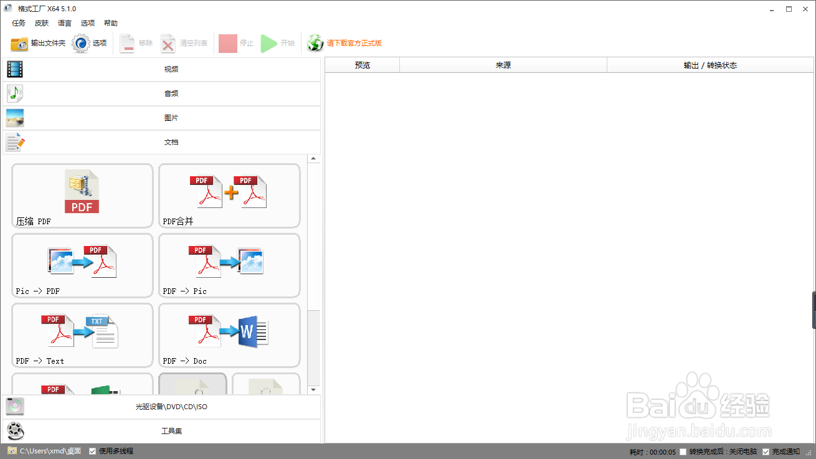Screen dimensions: 816x459
Task: Click the 输出 / 转换状态 column header
Action: 710,65
